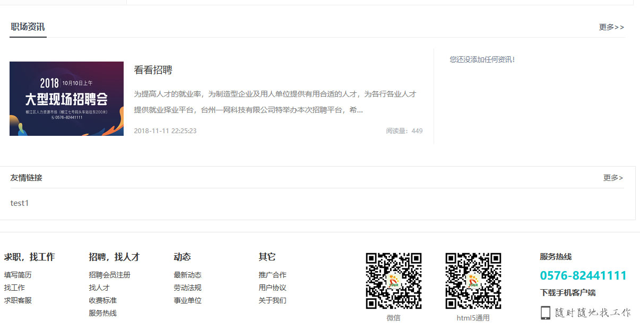Image resolution: width=640 pixels, height=330 pixels.
Task: Click 求职客服 footer link
Action: [18, 300]
